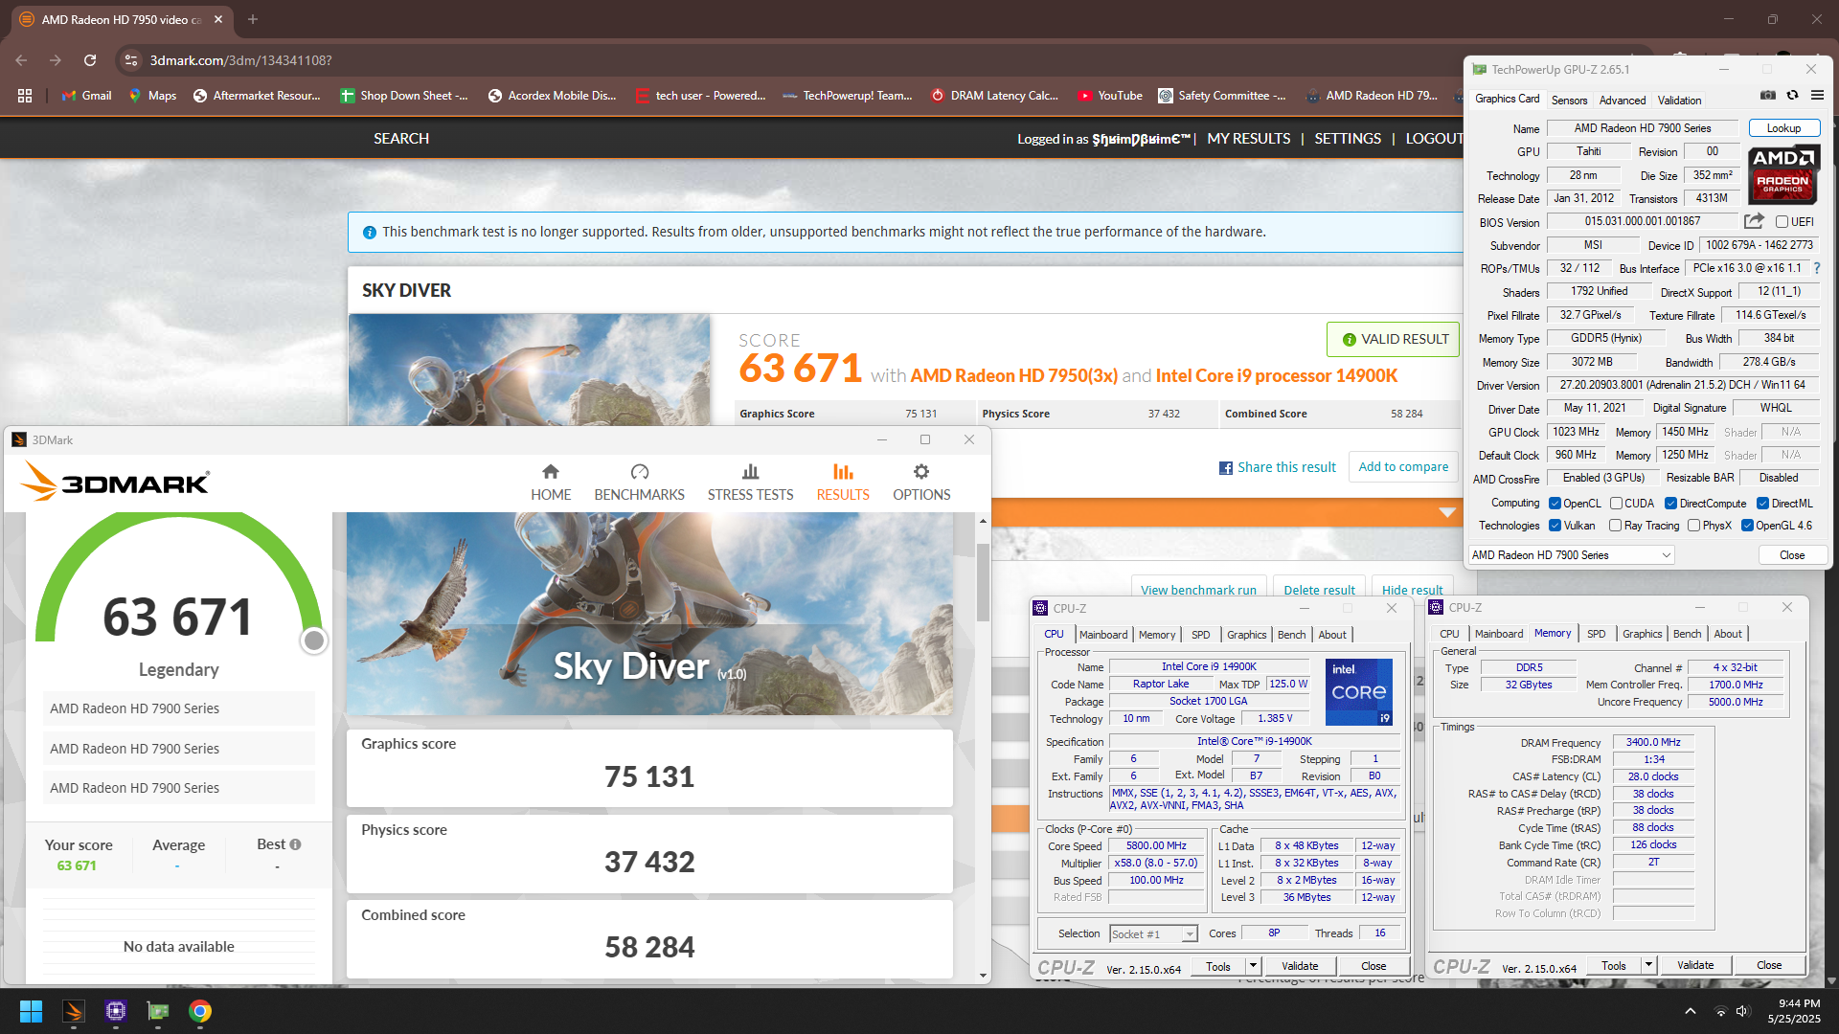Click the 3DMark score gauge handle
The height and width of the screenshot is (1034, 1839).
(313, 641)
